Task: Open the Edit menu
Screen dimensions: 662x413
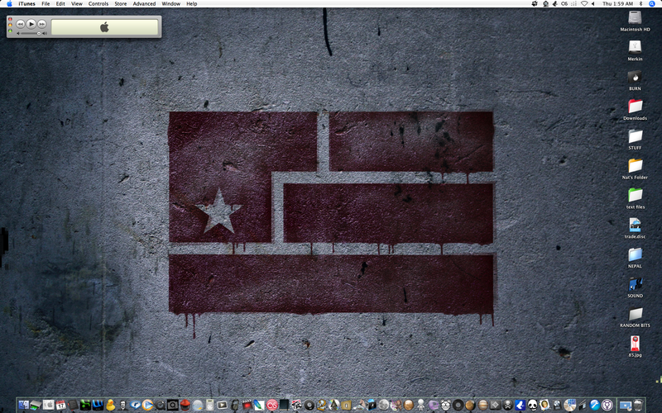Action: (x=60, y=4)
